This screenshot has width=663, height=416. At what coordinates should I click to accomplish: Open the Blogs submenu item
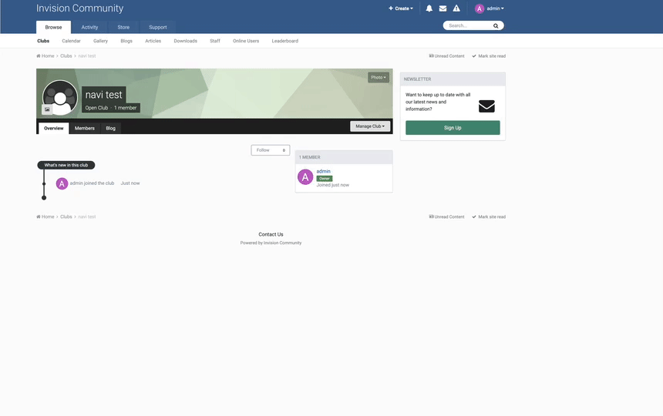[126, 41]
